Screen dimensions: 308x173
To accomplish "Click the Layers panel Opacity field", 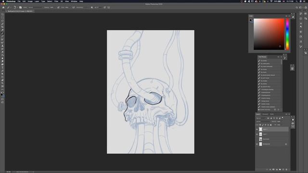I will pyautogui.click(x=280, y=122).
